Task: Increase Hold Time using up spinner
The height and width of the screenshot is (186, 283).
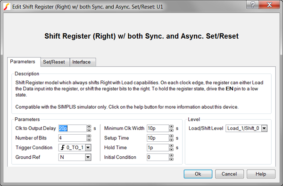Action: click(171, 146)
